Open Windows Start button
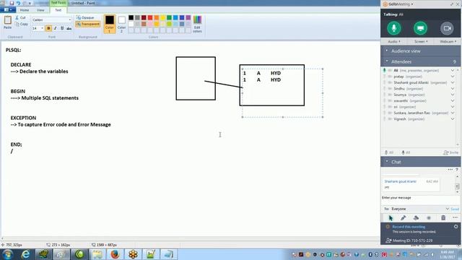 pos(7,254)
